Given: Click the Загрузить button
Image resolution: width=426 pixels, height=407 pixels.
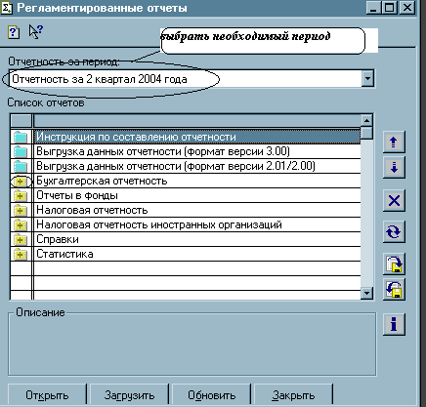Looking at the screenshot, I should [129, 395].
